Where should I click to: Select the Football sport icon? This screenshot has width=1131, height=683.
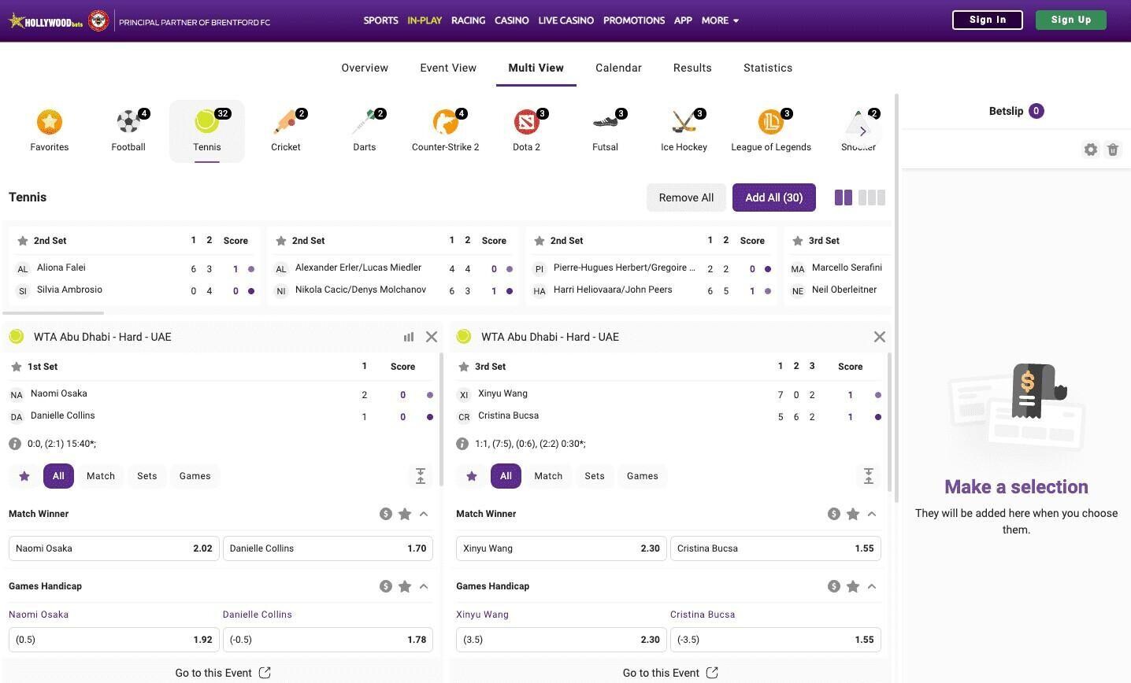pyautogui.click(x=128, y=131)
